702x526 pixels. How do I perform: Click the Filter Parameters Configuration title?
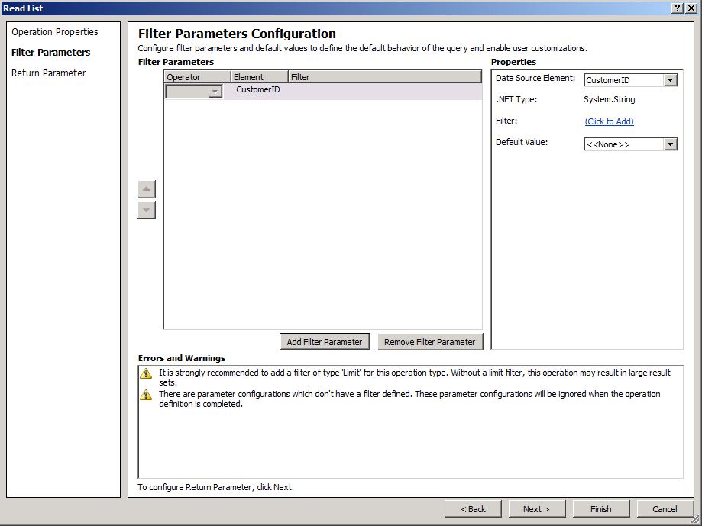point(237,34)
